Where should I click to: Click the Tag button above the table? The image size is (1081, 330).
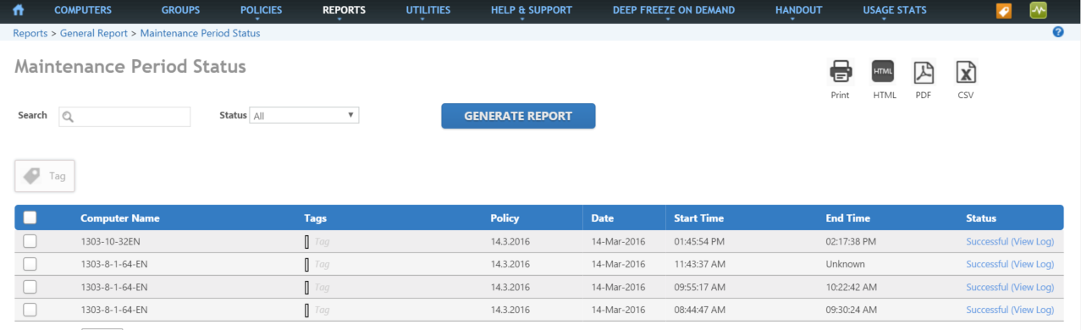click(x=45, y=176)
